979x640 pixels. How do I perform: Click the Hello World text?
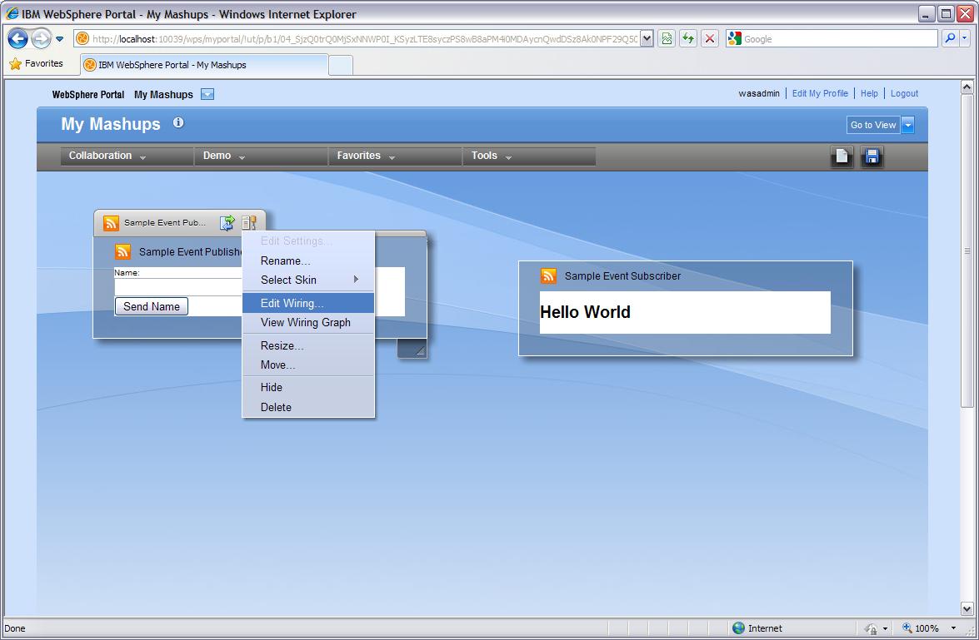tap(585, 312)
